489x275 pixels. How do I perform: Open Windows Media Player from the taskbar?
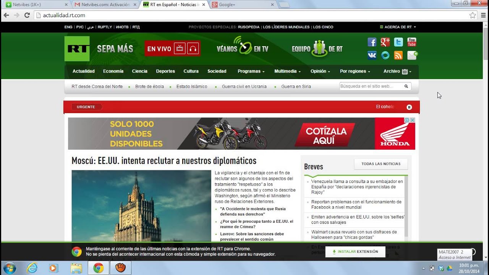(x=54, y=268)
